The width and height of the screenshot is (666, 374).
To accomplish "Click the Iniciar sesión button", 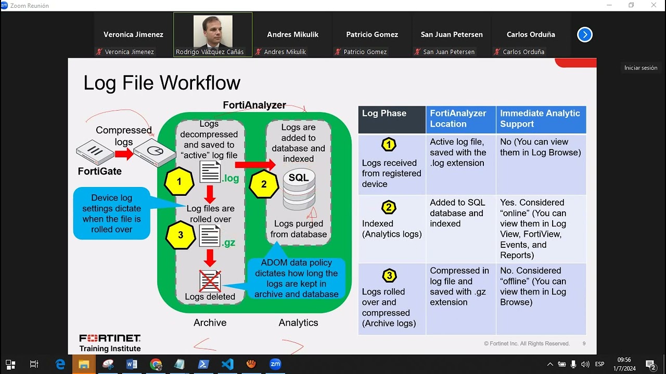I will (641, 68).
